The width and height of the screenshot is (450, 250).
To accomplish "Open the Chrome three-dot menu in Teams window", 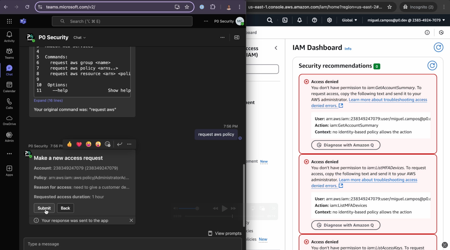I will [240, 7].
